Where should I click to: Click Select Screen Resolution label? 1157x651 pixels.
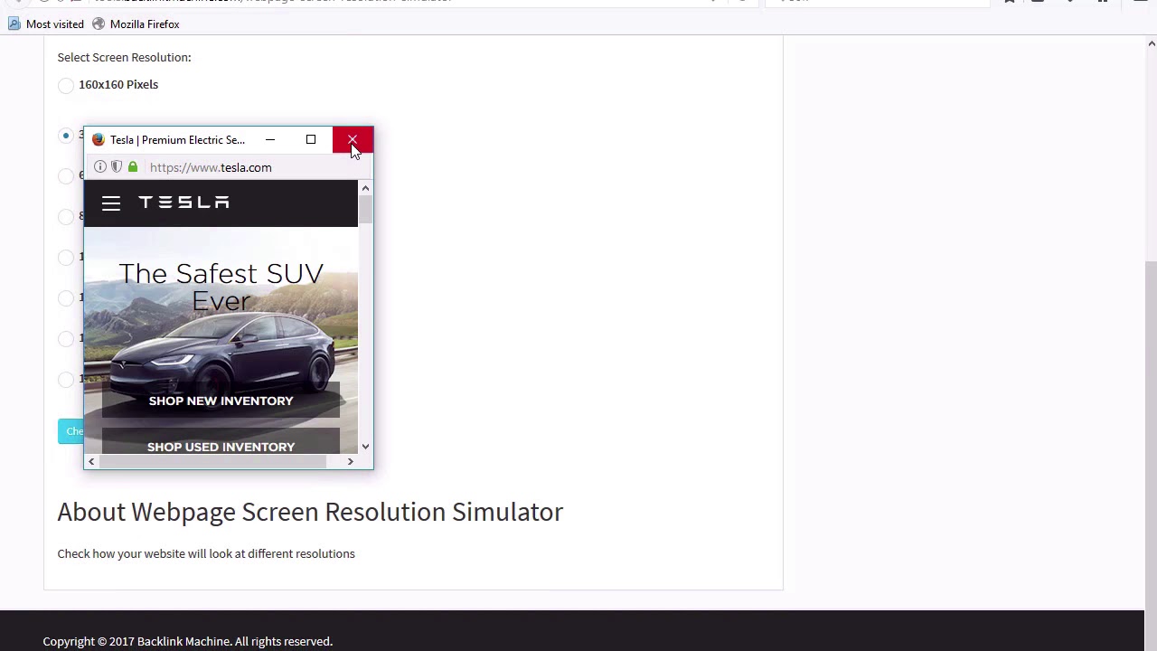click(x=124, y=57)
